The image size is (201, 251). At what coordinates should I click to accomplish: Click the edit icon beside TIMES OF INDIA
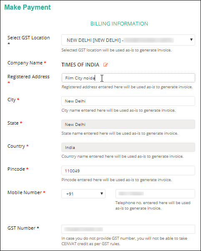point(106,65)
